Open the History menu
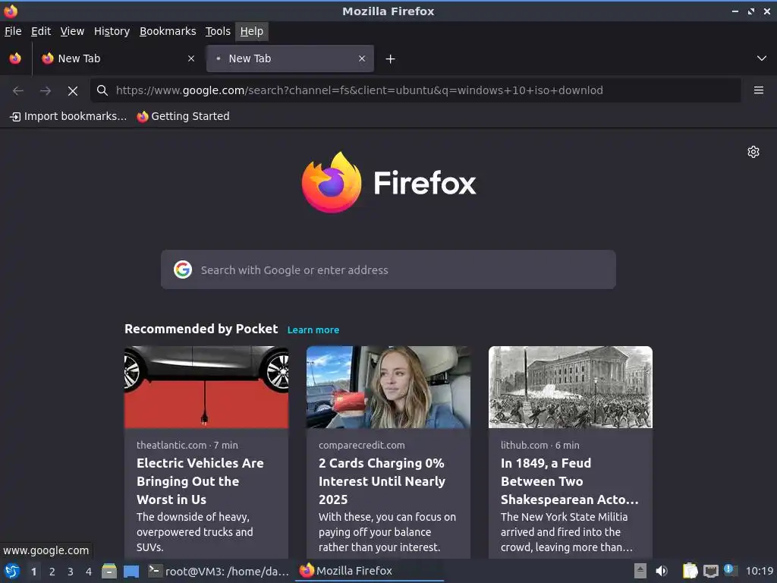 pos(112,31)
